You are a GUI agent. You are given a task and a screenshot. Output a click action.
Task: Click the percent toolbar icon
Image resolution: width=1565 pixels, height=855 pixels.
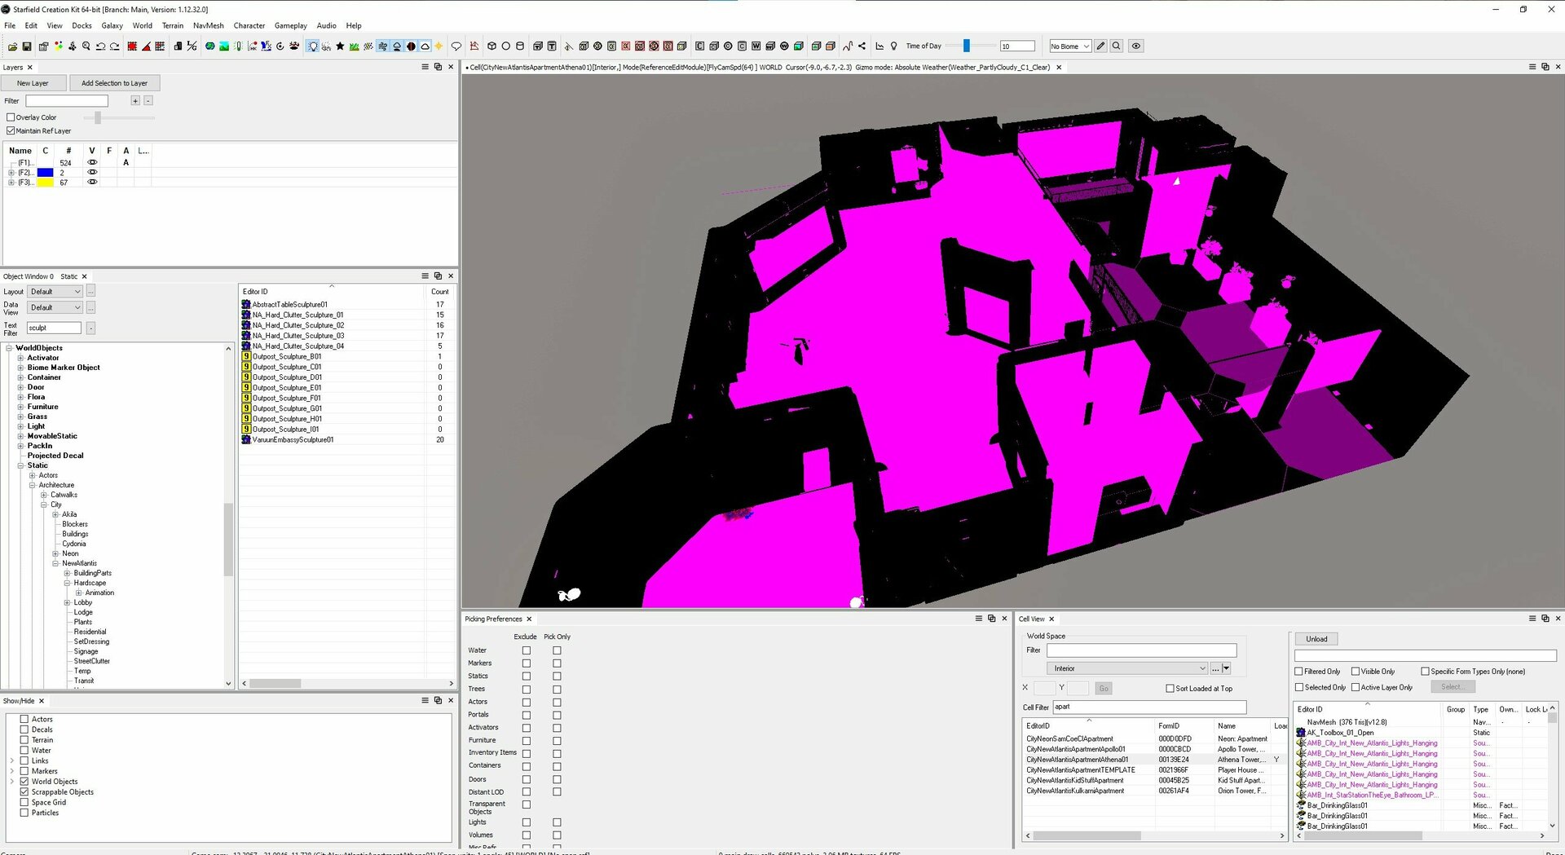(x=192, y=46)
